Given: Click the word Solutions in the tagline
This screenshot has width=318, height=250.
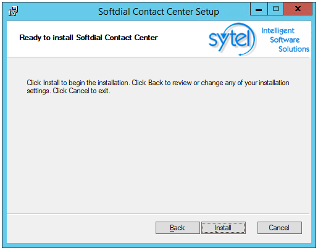Looking at the screenshot, I should point(294,49).
